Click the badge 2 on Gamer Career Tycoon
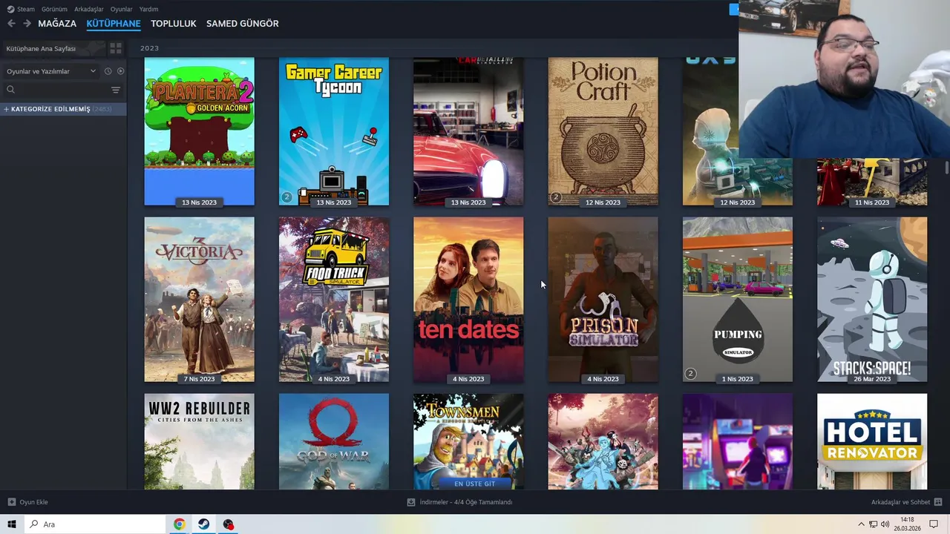950x534 pixels. [x=286, y=197]
